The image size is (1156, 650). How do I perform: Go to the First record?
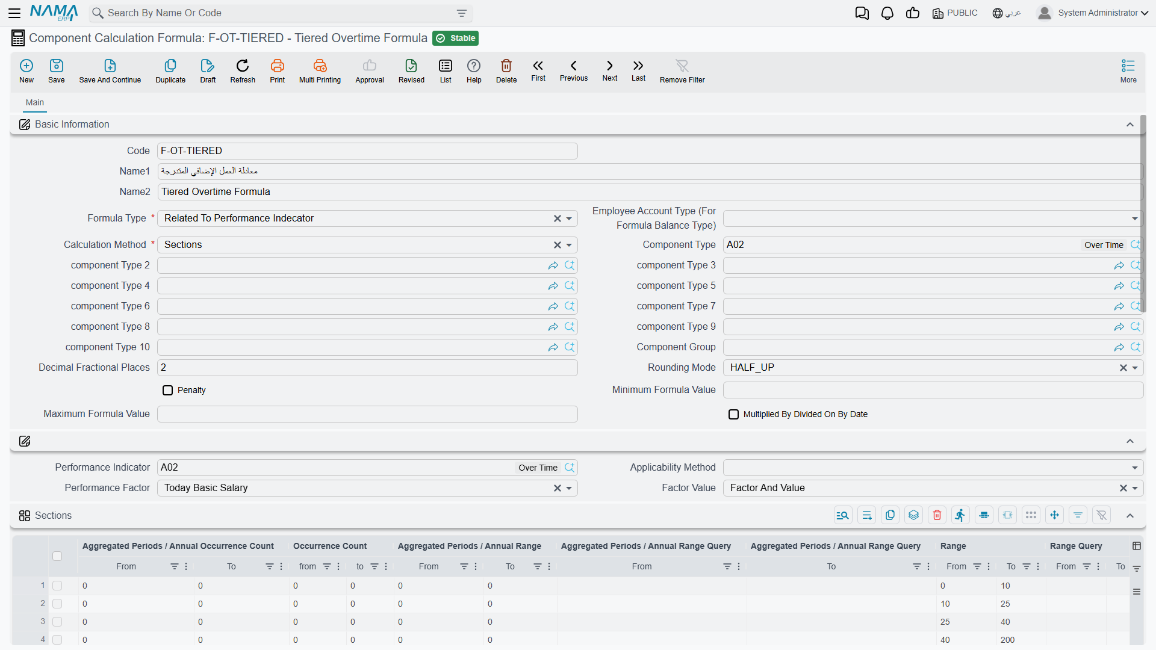pyautogui.click(x=538, y=66)
